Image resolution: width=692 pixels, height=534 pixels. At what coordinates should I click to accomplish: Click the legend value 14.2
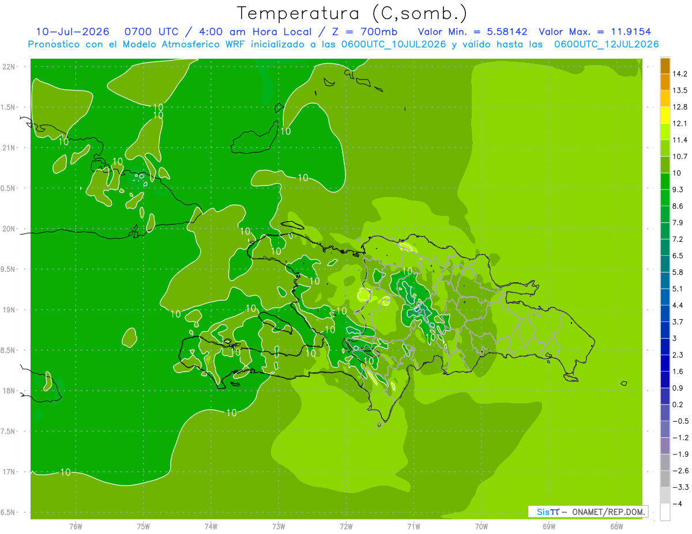click(680, 74)
